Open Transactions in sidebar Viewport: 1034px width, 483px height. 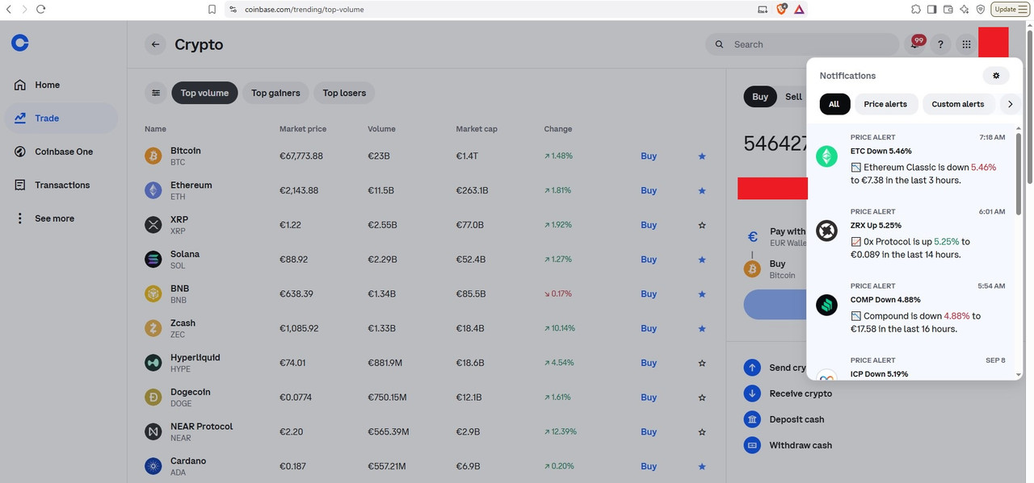[61, 185]
